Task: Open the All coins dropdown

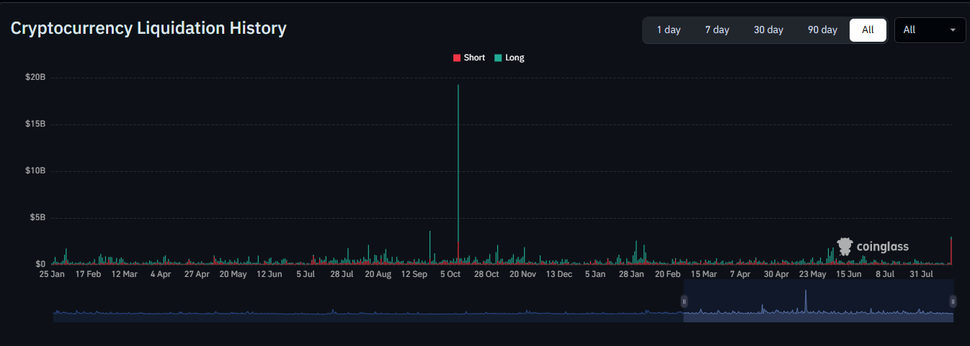Action: click(x=930, y=29)
